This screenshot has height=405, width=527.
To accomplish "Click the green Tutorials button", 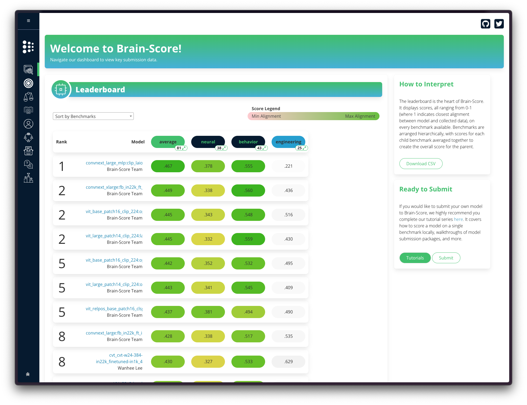I will [x=415, y=258].
